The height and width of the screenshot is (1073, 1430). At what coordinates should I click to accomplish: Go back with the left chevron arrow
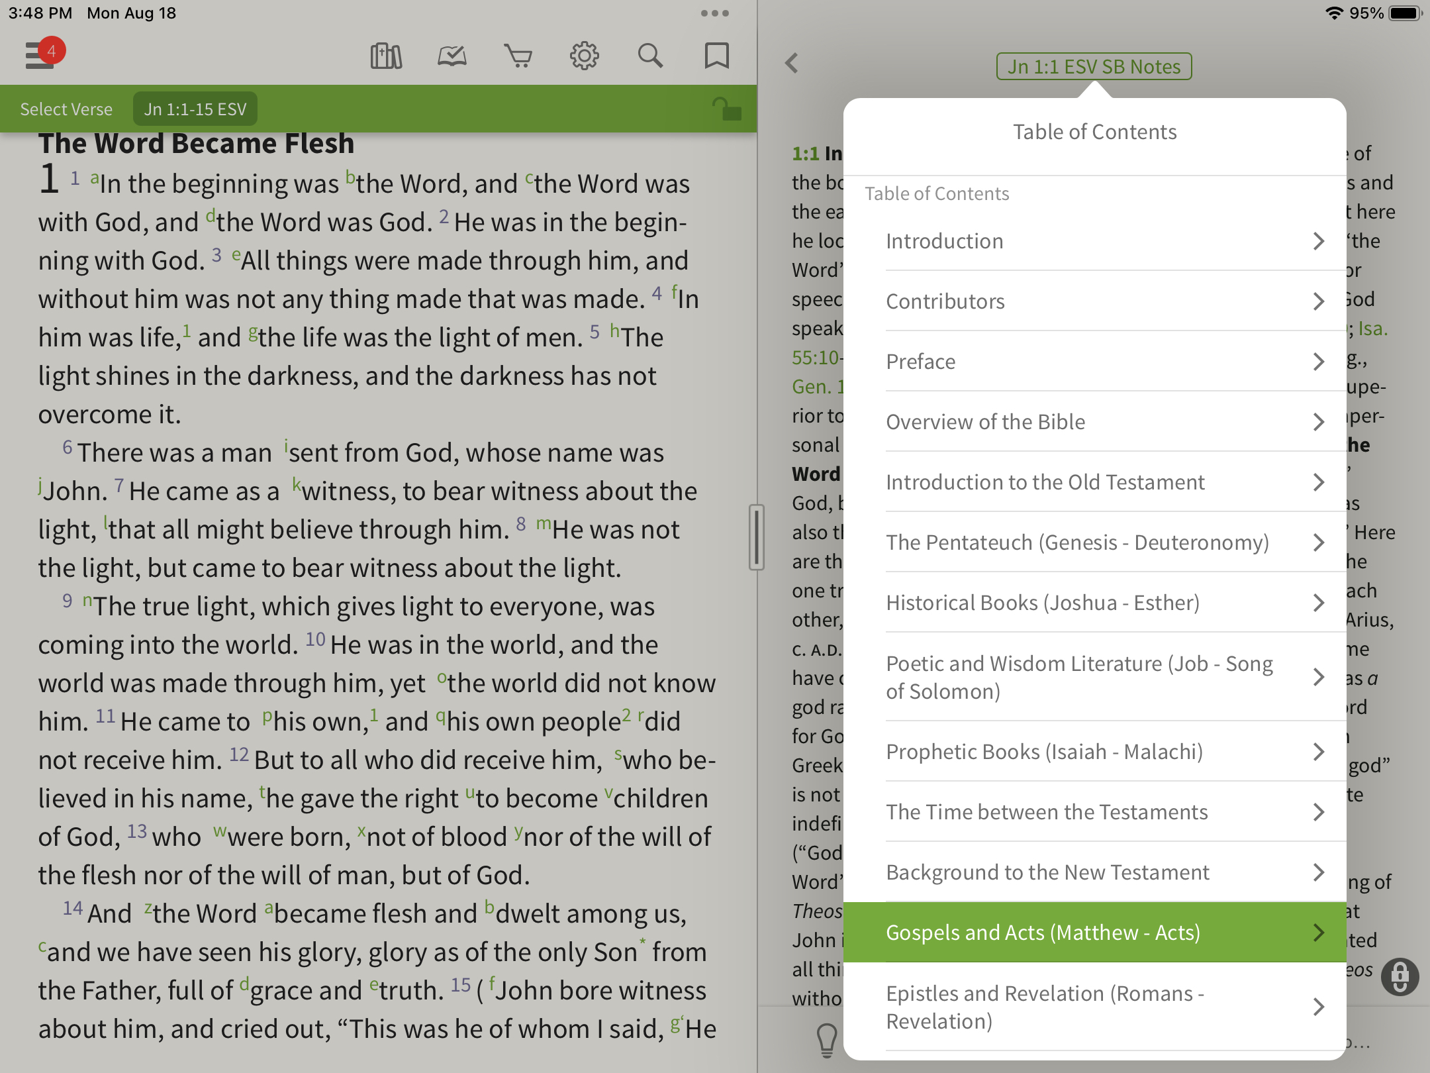click(x=792, y=64)
